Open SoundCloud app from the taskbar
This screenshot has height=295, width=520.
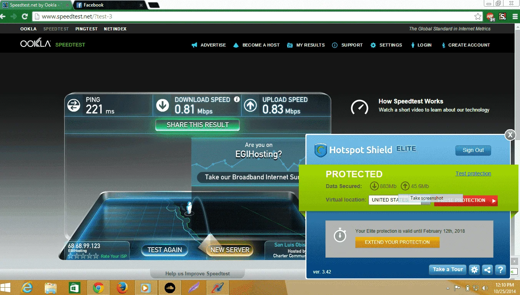(x=170, y=288)
